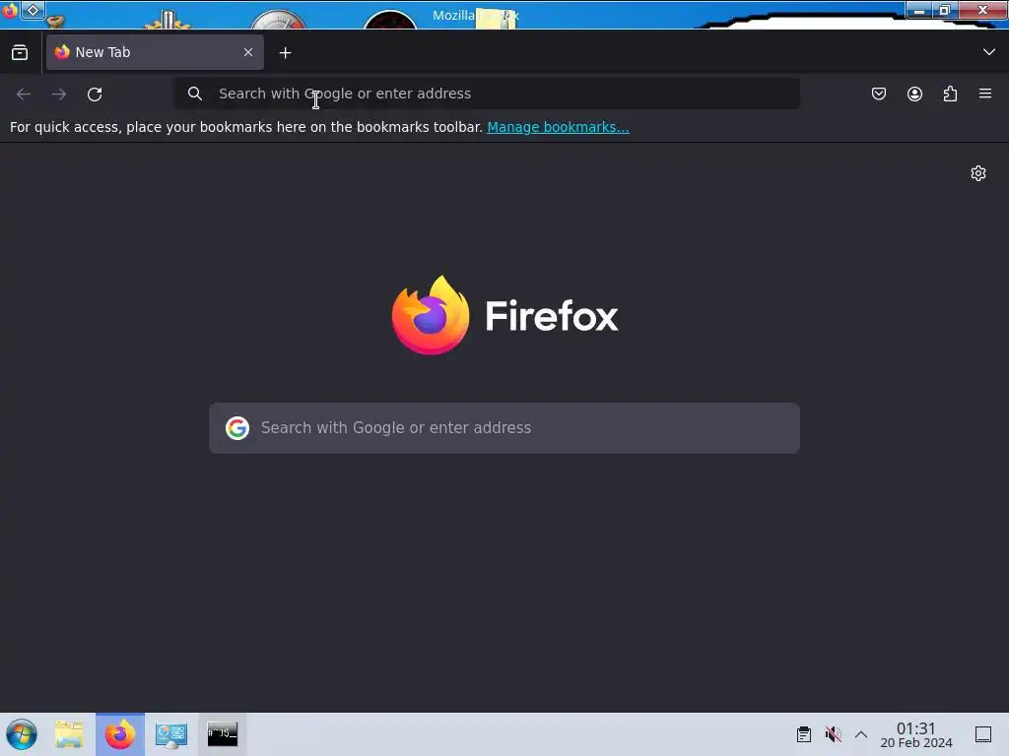
Task: Open the file manager taskbar icon
Action: [x=70, y=734]
